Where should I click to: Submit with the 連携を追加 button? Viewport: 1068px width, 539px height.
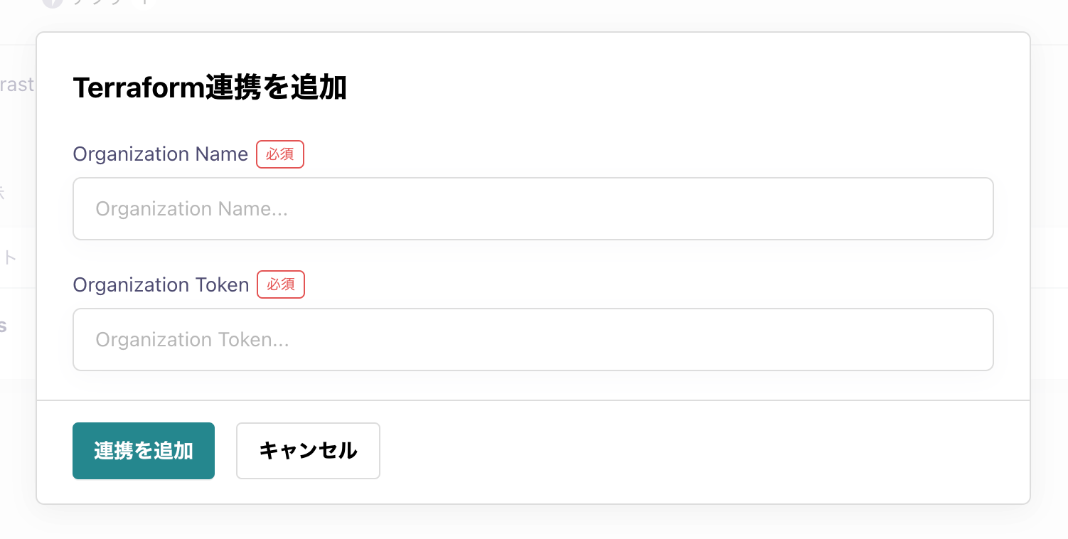[144, 451]
